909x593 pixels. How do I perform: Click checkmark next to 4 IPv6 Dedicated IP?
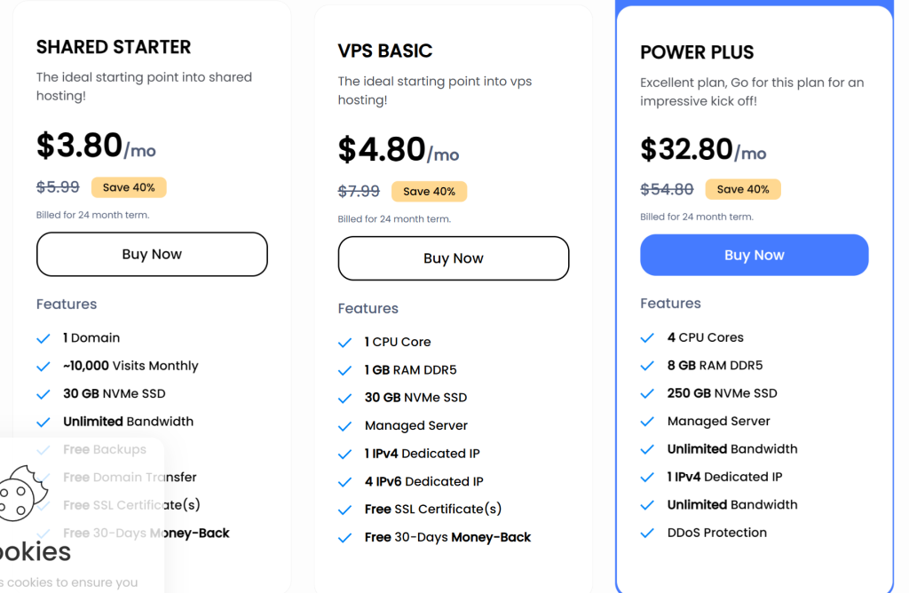pyautogui.click(x=345, y=482)
